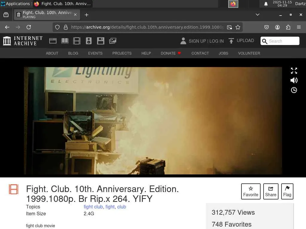Select the Fight. Club. 10th. Anniversary browser tab

click(47, 15)
